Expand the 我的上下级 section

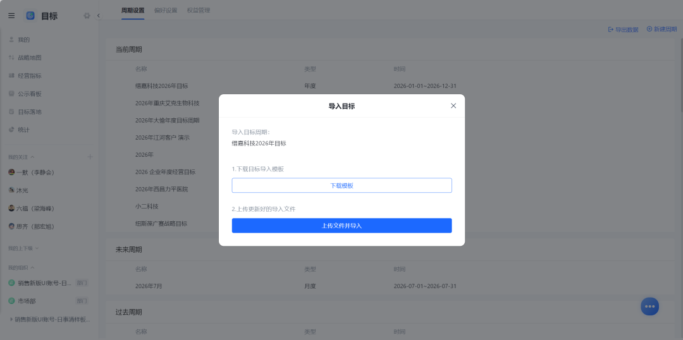(x=37, y=248)
